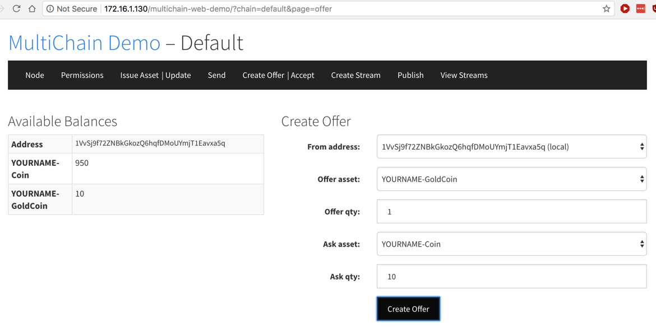Bookmark page with the star icon
The width and height of the screenshot is (656, 336).
coord(606,9)
